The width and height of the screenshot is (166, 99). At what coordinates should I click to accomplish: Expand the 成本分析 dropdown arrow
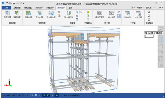pos(143,20)
